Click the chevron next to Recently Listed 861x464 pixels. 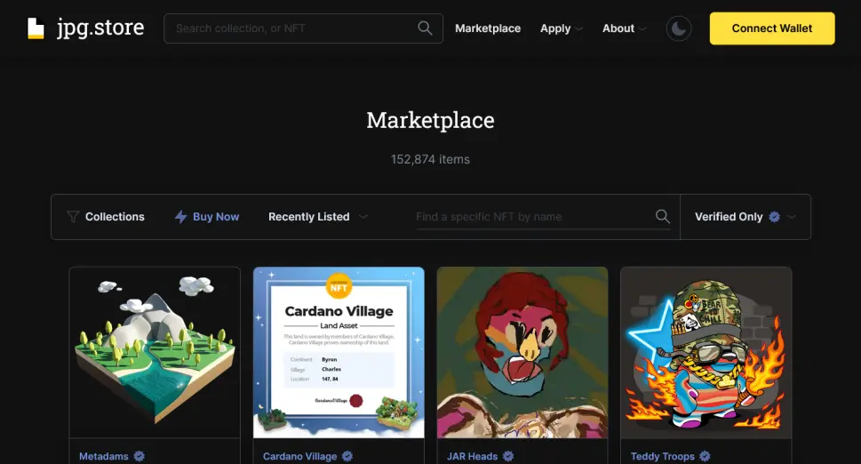363,217
